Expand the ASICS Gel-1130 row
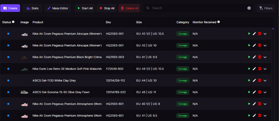This screenshot has width=279, height=121. (x=265, y=80)
